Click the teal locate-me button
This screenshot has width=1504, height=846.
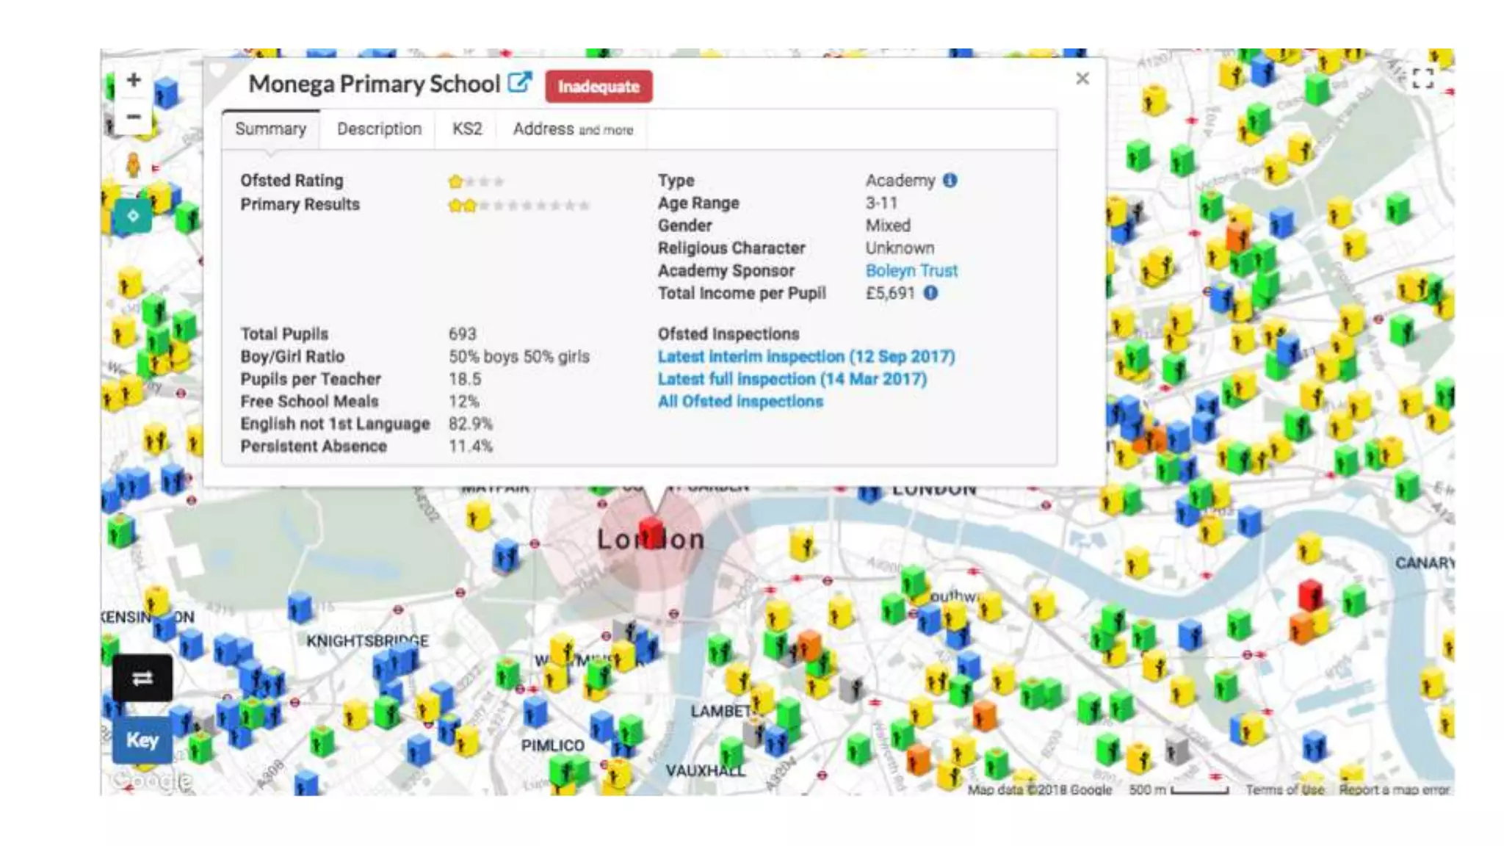tap(133, 216)
